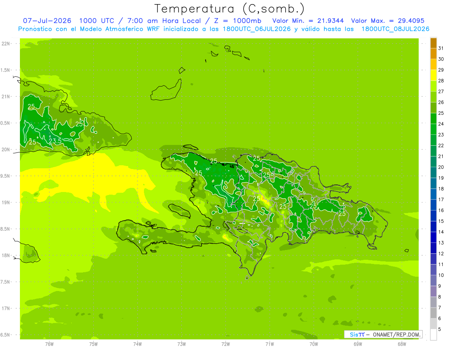
Task: Click the '22N' latitude label
Action: click(x=6, y=44)
